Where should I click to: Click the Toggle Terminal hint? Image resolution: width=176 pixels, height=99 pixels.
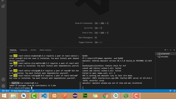click(90, 42)
